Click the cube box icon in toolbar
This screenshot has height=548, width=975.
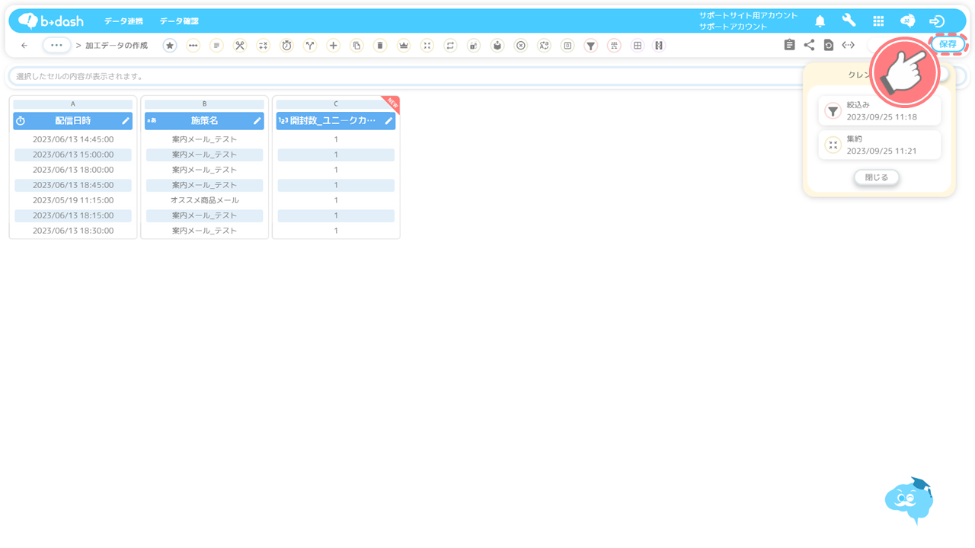[497, 46]
